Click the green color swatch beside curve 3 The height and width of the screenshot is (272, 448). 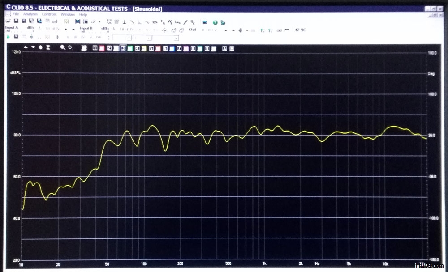[x=129, y=48]
